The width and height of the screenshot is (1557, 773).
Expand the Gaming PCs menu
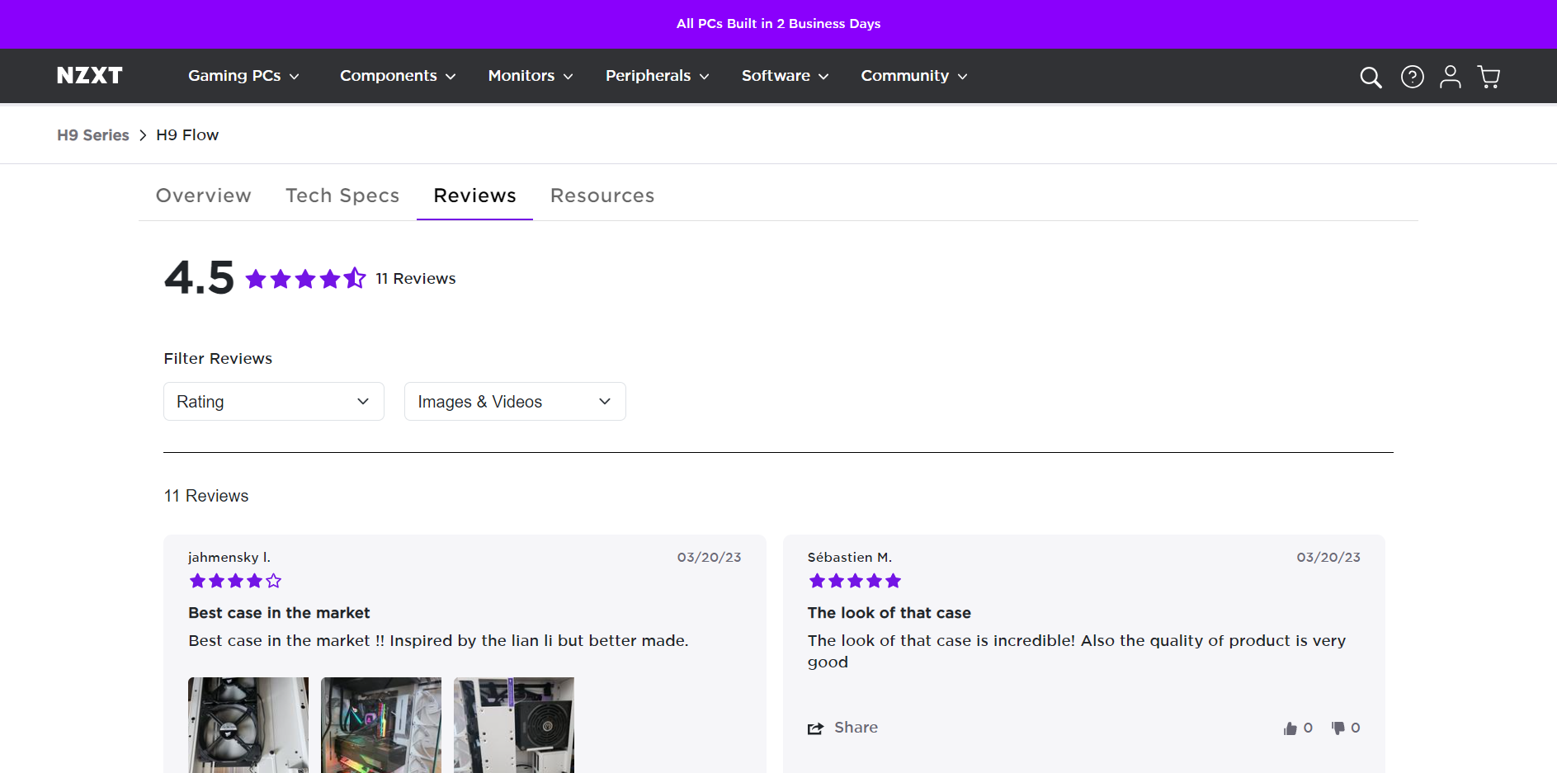click(x=243, y=76)
